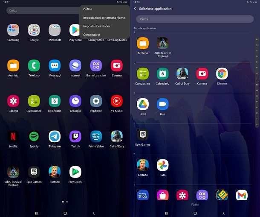The height and width of the screenshot is (217, 260).
Task: Go back from Seleziona applicazioni header arrow
Action: click(x=135, y=9)
